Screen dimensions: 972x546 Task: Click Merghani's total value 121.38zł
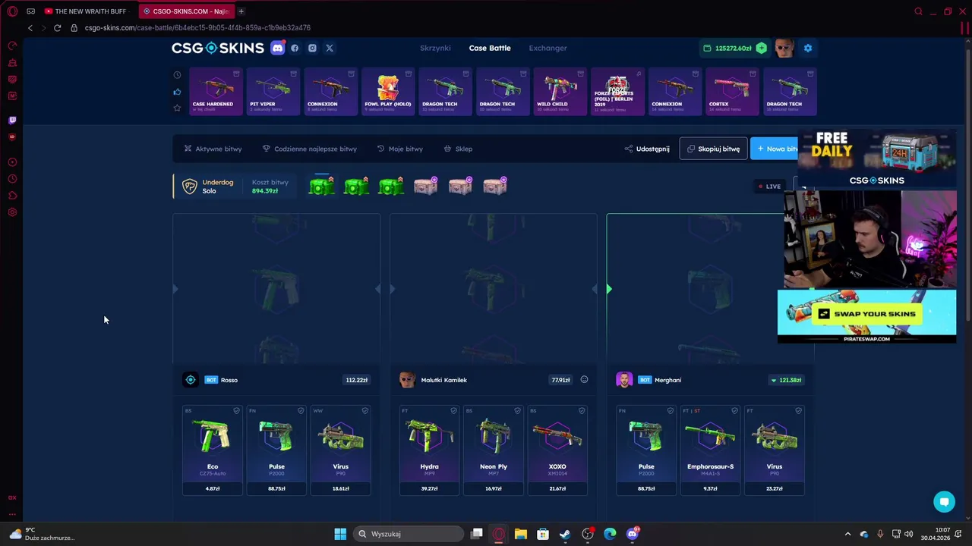(x=787, y=380)
